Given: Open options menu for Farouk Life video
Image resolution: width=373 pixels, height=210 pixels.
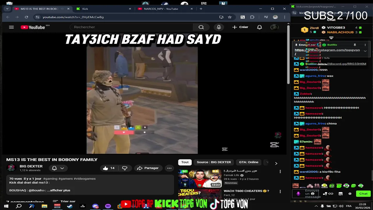Looking at the screenshot, I should click(x=280, y=172).
